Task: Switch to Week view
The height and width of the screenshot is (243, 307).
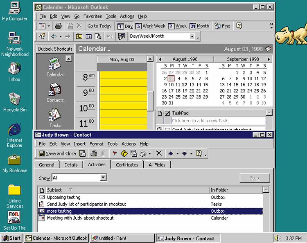Action: 178,26
